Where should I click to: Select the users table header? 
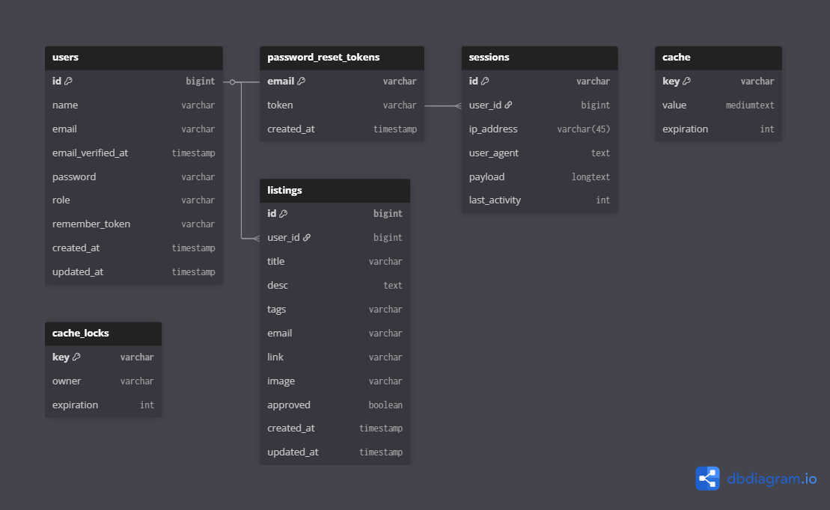pos(133,58)
